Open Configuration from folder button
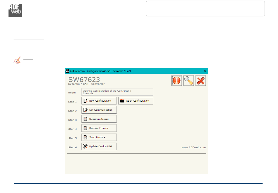Screen dimensions: 278x193 (136, 101)
